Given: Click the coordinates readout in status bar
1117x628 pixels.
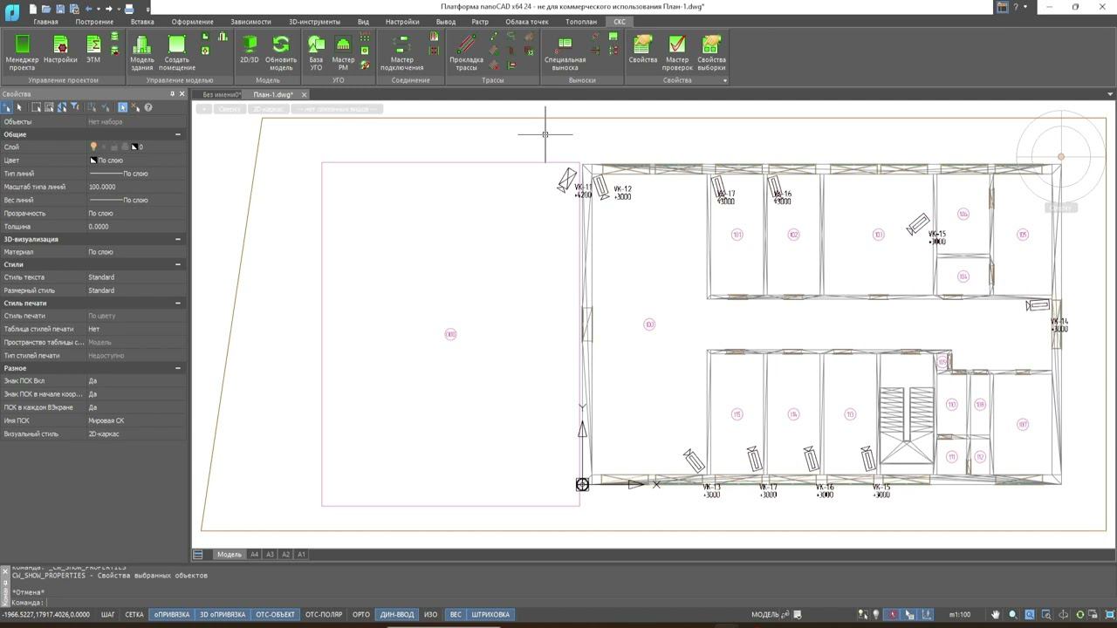Looking at the screenshot, I should coord(46,614).
